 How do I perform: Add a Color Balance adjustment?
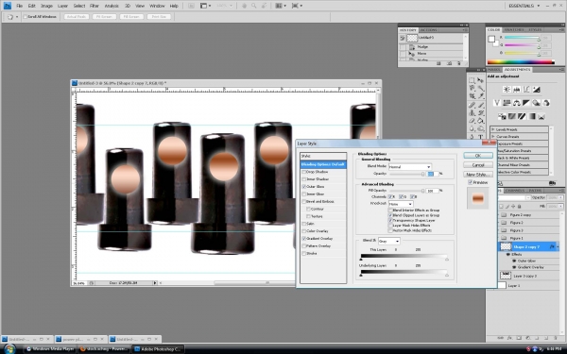pyautogui.click(x=516, y=103)
